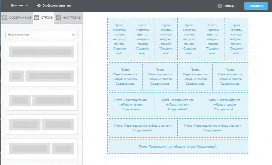Select right cell of two-column row
Image resolution: width=272 pixels, height=165 pixels.
[213, 128]
